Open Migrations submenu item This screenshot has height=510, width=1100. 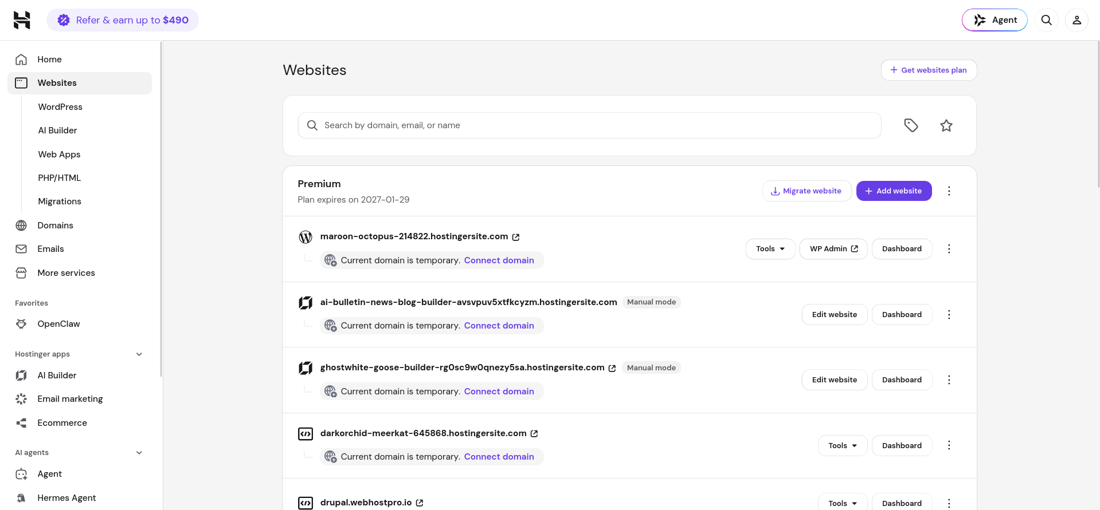tap(60, 201)
